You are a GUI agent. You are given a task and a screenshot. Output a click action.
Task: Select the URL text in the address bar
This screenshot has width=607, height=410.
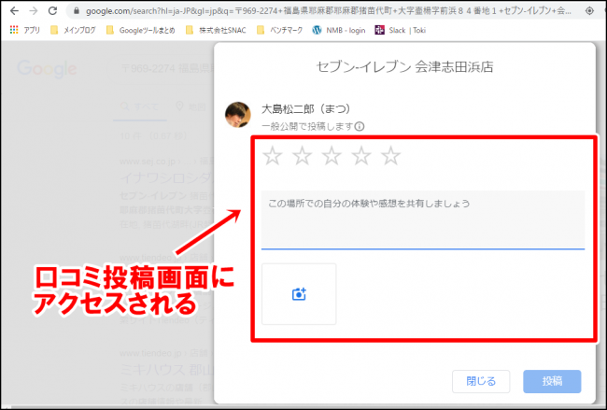click(x=329, y=11)
